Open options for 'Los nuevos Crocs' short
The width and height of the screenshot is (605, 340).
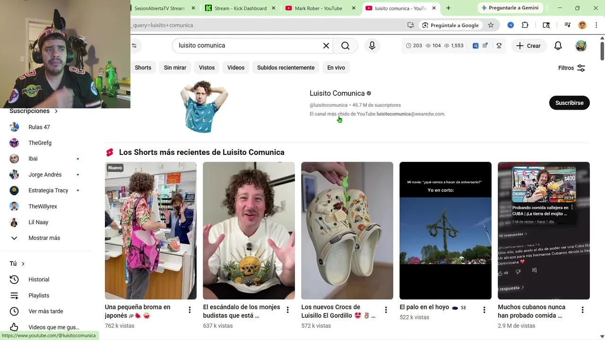(x=386, y=310)
